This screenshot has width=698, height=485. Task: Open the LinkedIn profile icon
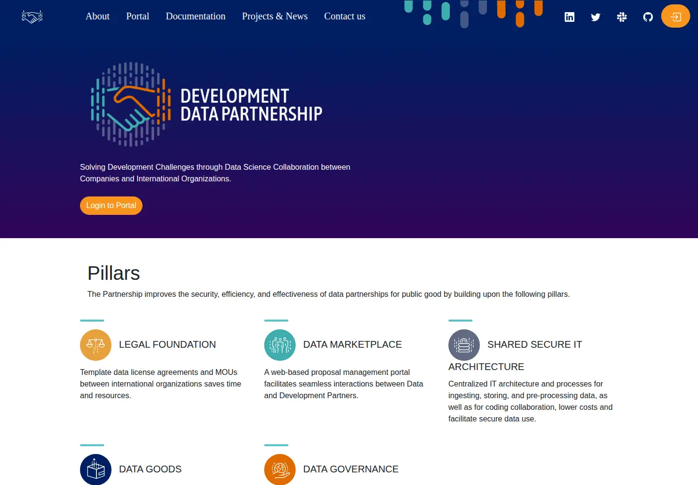click(570, 17)
